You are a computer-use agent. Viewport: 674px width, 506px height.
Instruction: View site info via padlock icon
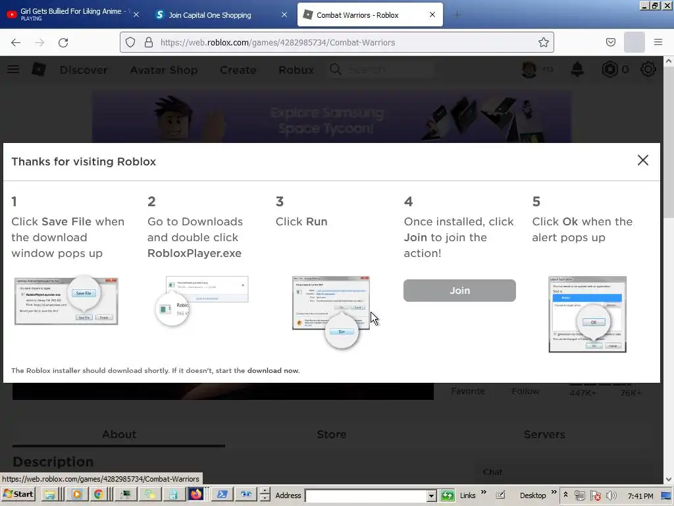[149, 42]
